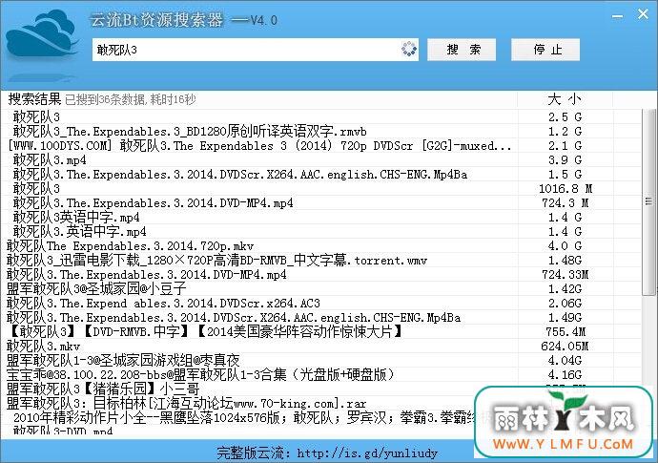This screenshot has height=463, width=658.
Task: Open the http://is.gd/yunliudy link
Action: 367,452
